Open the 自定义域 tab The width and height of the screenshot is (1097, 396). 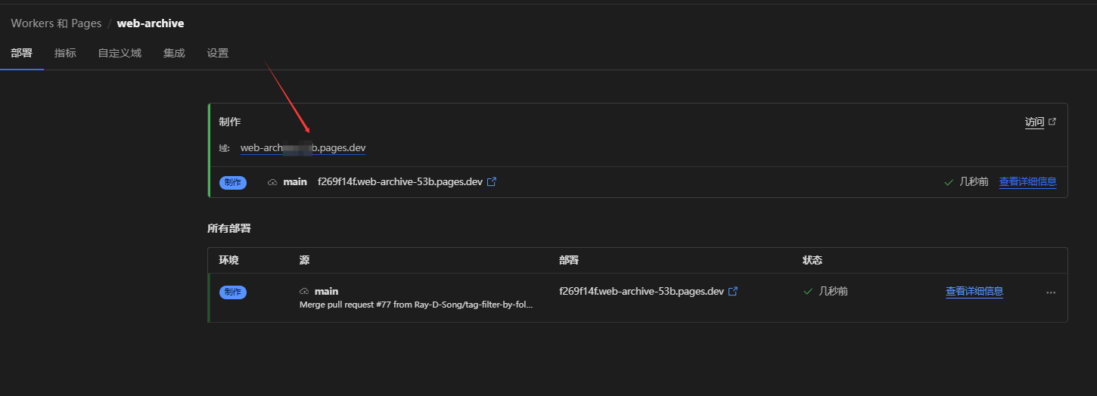click(120, 53)
